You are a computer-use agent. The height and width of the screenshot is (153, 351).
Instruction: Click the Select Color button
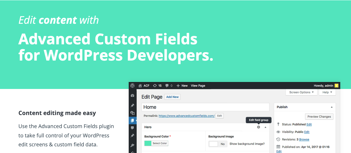[x=160, y=143]
